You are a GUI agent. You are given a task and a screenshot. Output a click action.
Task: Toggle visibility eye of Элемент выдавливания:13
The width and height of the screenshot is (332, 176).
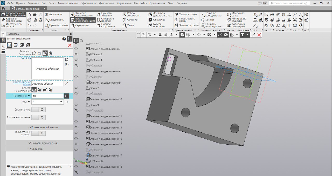[x=76, y=127]
